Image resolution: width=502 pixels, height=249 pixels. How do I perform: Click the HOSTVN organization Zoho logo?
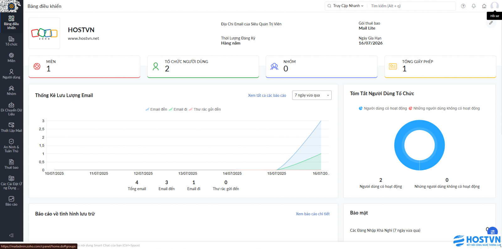pyautogui.click(x=44, y=33)
